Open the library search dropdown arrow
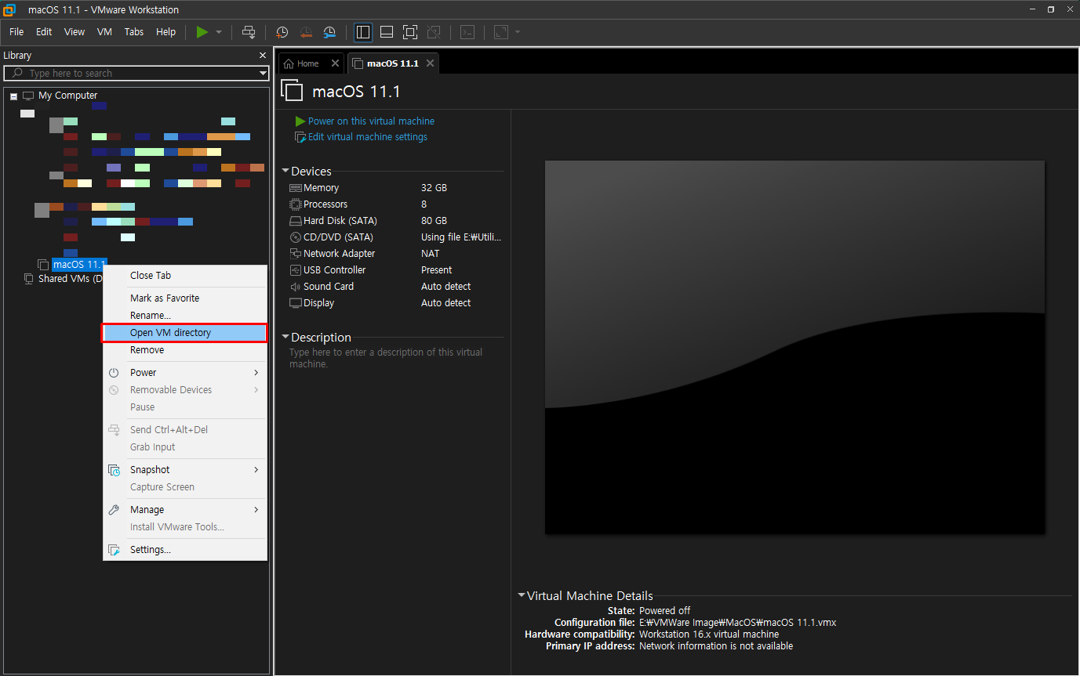This screenshot has width=1080, height=676. coord(264,73)
